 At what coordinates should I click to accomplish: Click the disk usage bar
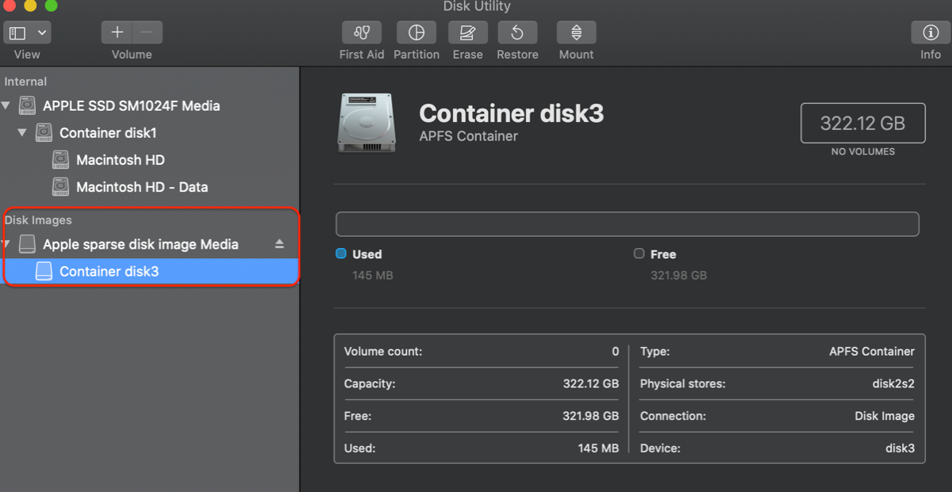[x=627, y=224]
